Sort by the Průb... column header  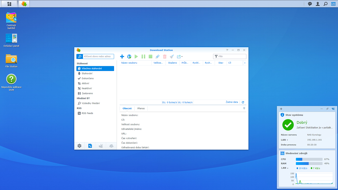(x=185, y=63)
